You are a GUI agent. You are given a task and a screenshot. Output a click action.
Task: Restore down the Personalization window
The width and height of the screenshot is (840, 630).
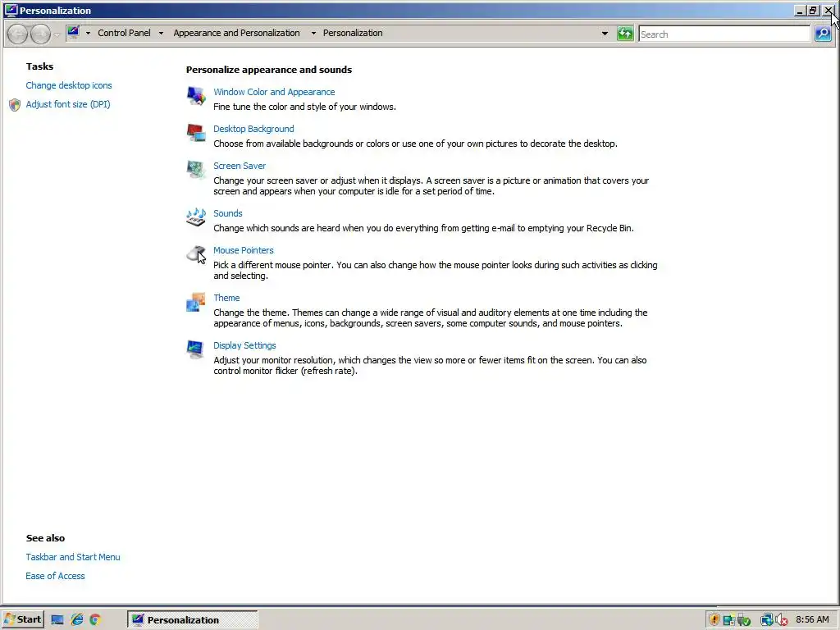click(813, 11)
